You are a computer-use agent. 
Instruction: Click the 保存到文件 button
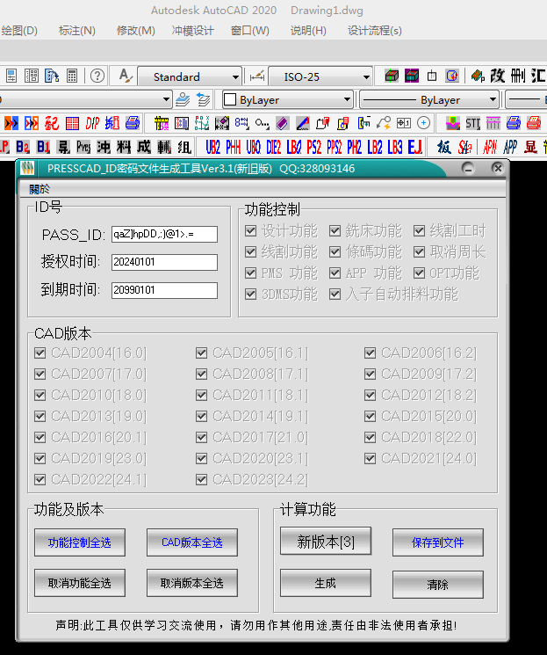[437, 542]
